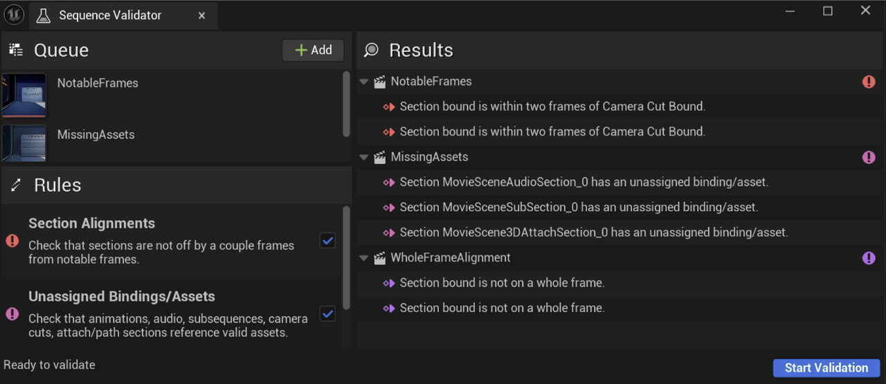Collapse the NotableFrames results group

coord(364,82)
